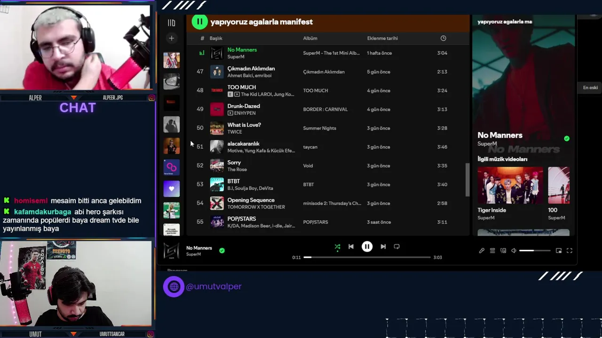The width and height of the screenshot is (602, 338).
Task: Click the equalizer icon beside No Manners
Action: coord(202,53)
